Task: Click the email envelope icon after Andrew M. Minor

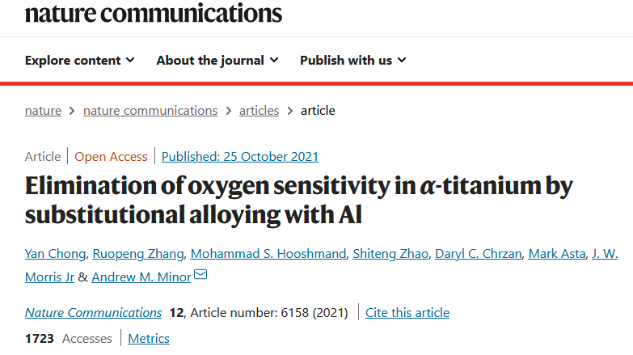Action: (x=200, y=275)
